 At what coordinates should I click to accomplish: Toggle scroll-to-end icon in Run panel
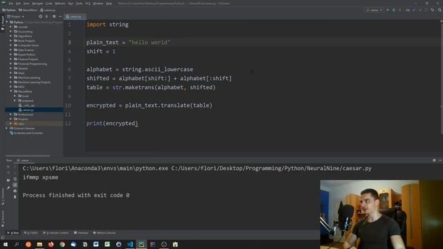[15, 185]
